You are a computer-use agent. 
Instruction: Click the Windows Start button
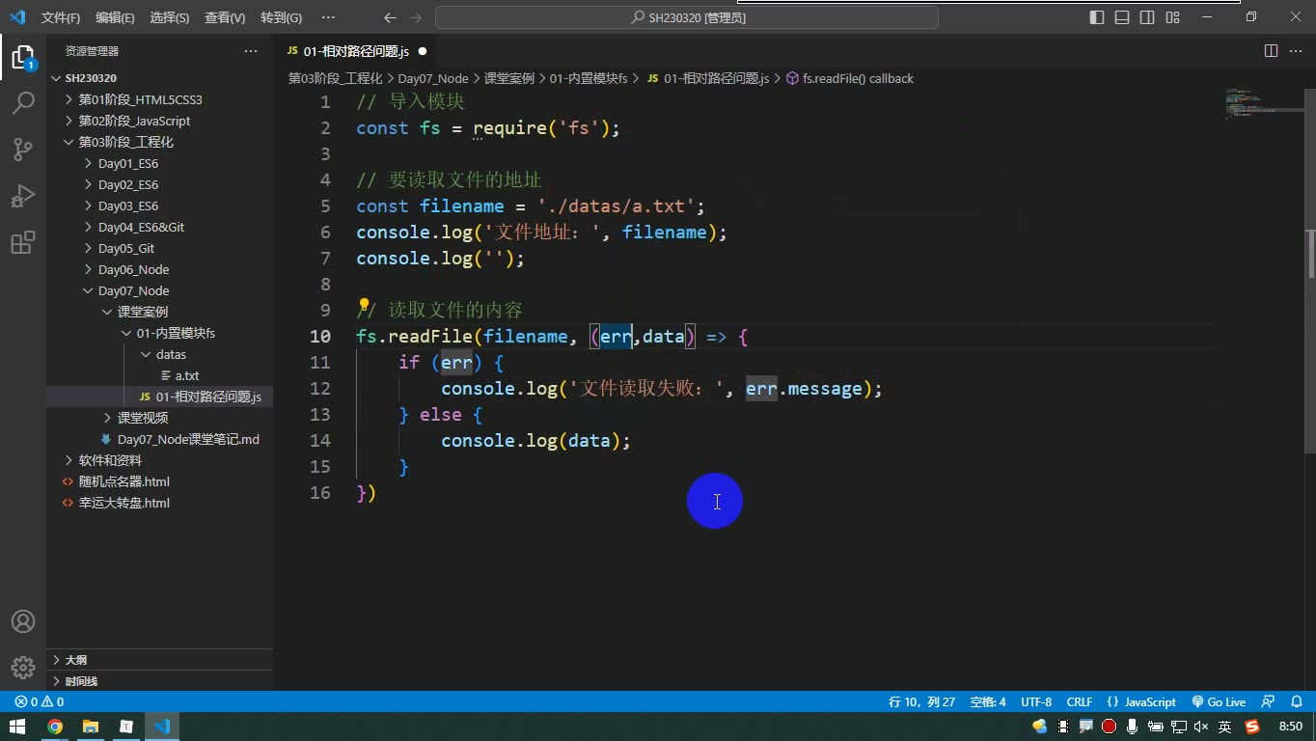pos(17,727)
